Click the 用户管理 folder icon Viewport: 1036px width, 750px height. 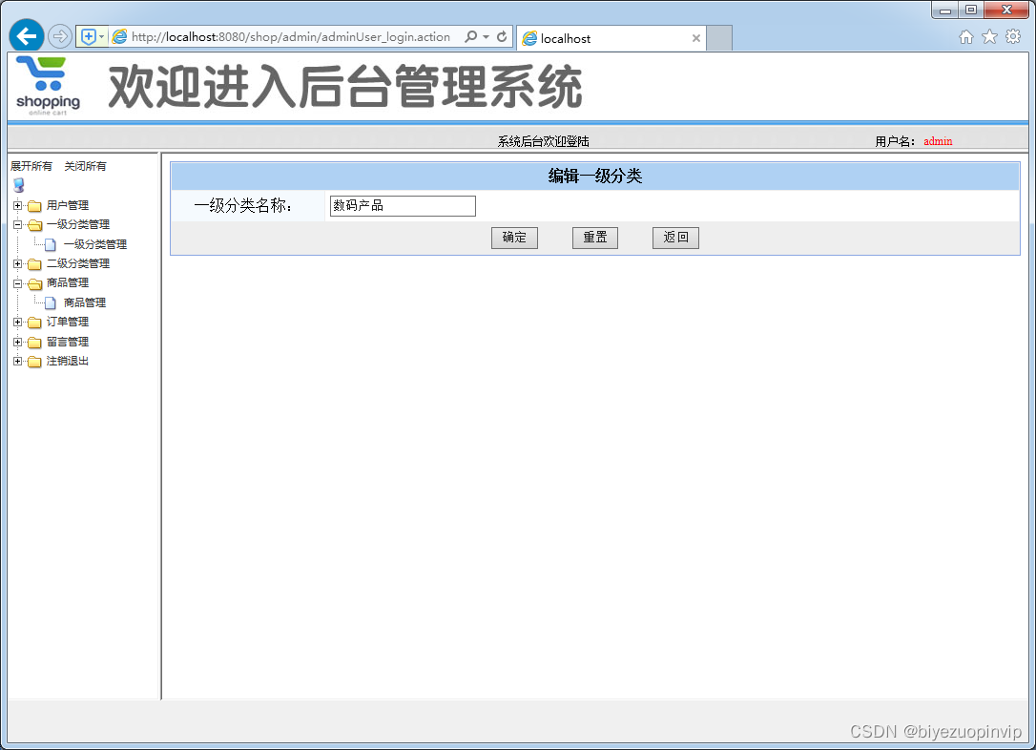34,206
